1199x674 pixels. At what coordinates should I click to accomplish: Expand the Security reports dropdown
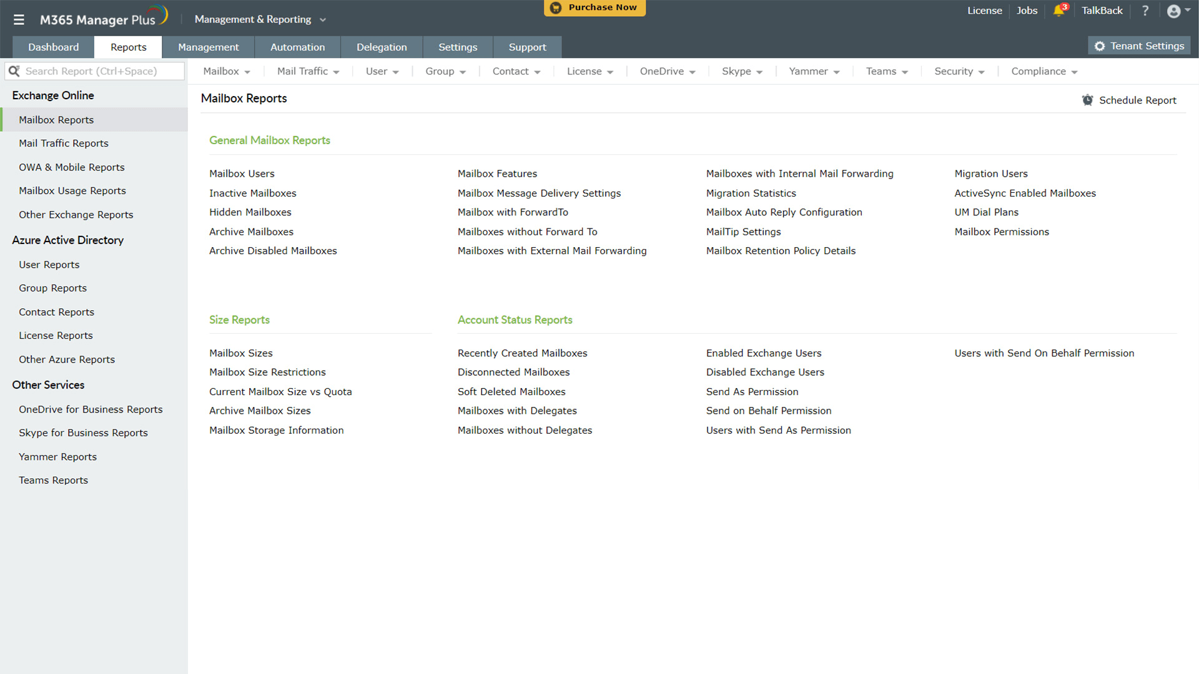click(x=959, y=71)
